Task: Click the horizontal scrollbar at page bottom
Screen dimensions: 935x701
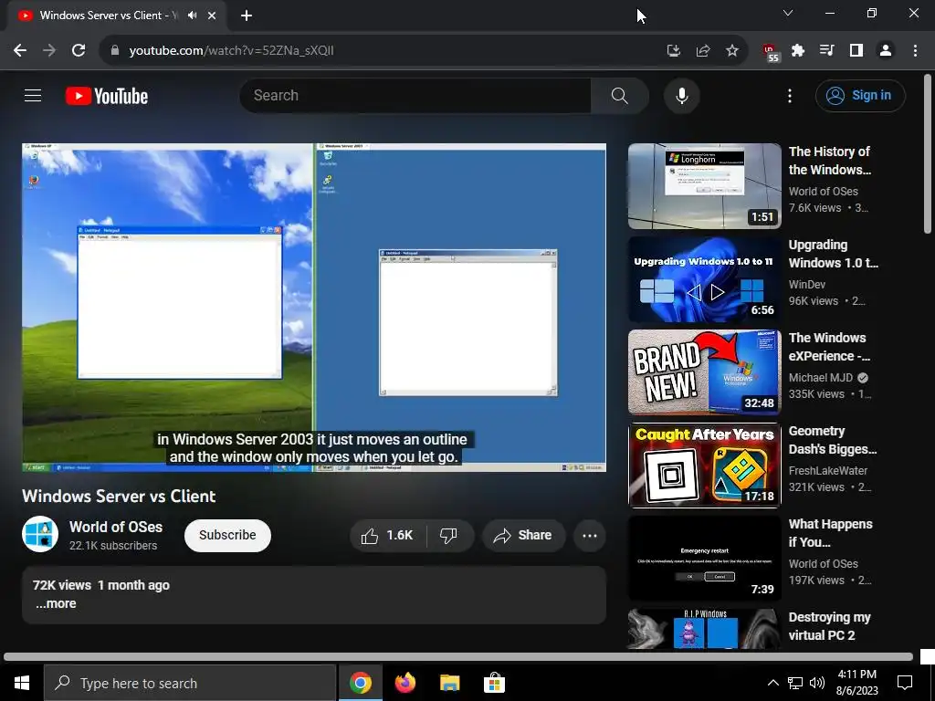Action: click(458, 657)
